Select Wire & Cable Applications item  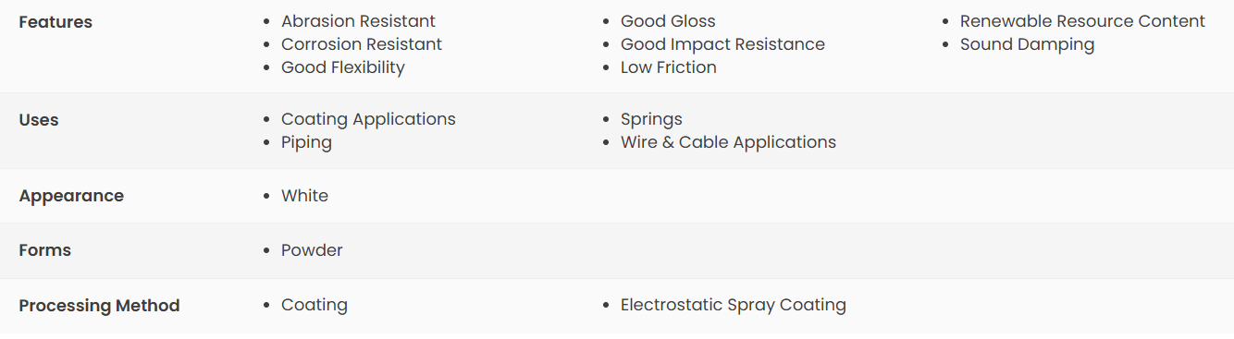[728, 142]
